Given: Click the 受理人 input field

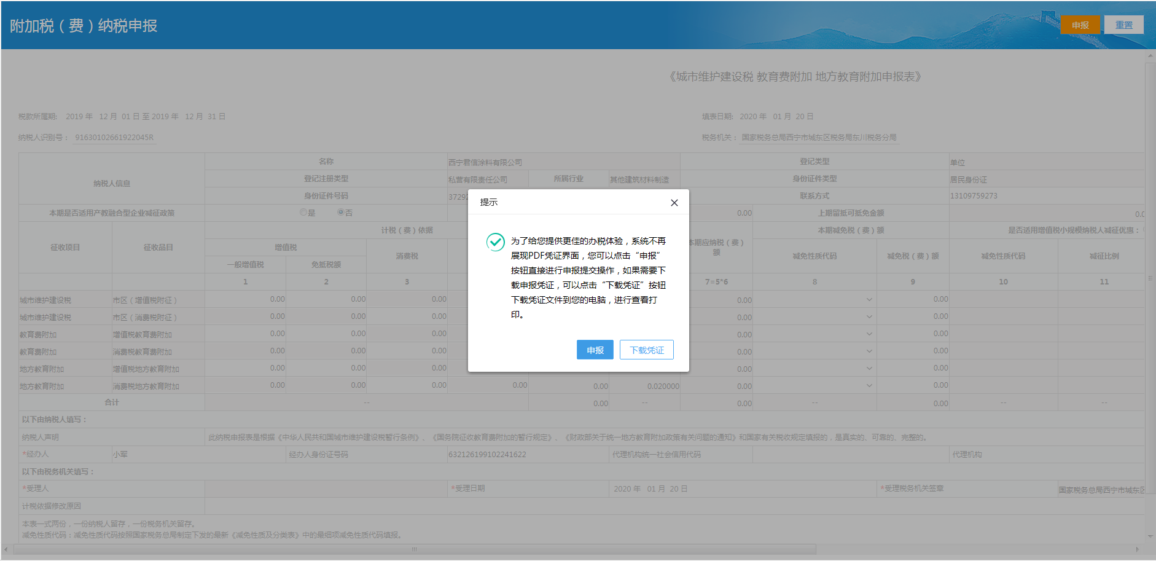Looking at the screenshot, I should pos(326,489).
